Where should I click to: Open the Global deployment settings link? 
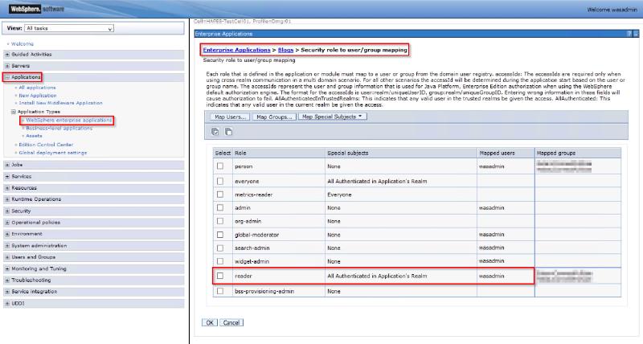(53, 153)
